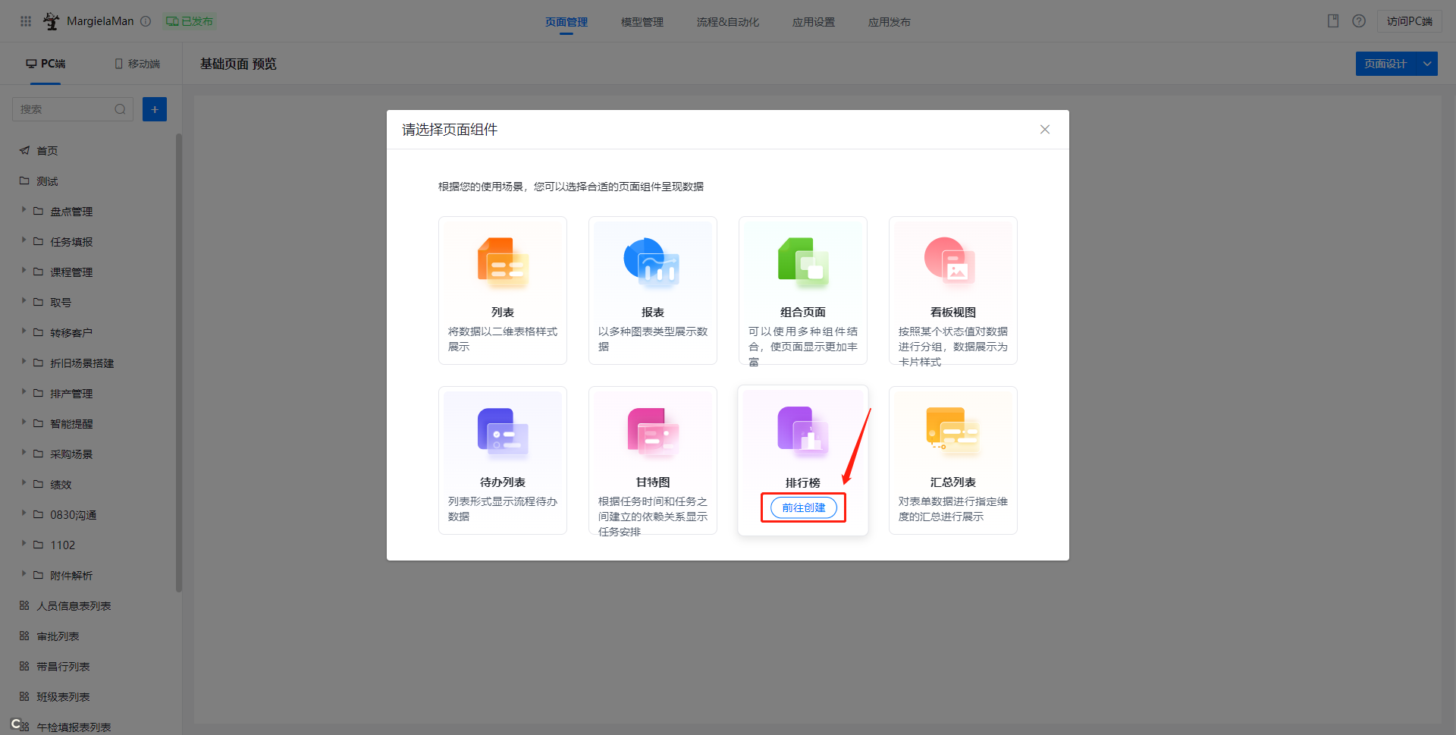Open dropdown arrow next to 页面设计
Viewport: 1456px width, 735px height.
[1427, 64]
